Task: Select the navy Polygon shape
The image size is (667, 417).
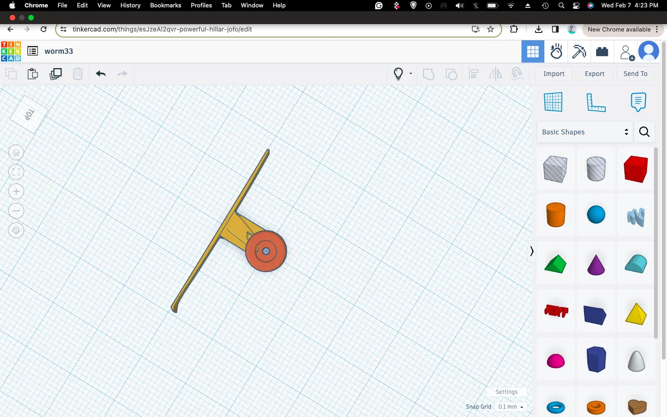Action: (x=596, y=359)
